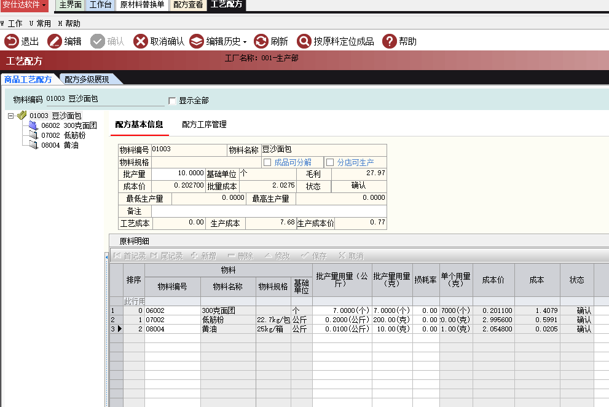Click the Help (帮助) question mark icon
Image resolution: width=609 pixels, height=407 pixels.
(x=390, y=41)
